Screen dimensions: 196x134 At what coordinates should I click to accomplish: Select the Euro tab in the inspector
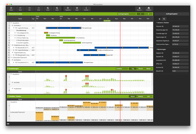pyautogui.click(x=164, y=19)
